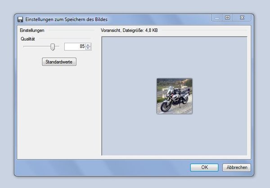This screenshot has height=188, width=270.
Task: Click the floppy disk icon in title bar
Action: [x=20, y=19]
